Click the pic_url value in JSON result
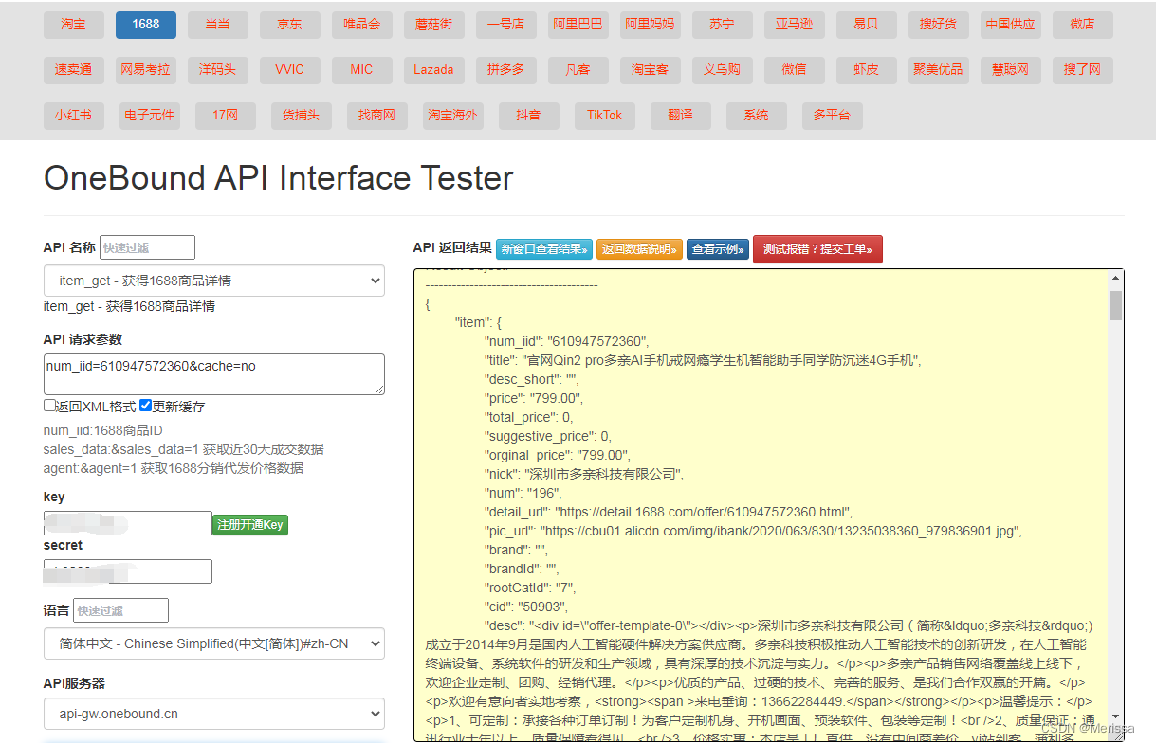Screen dimensions: 1156x743 (780, 531)
